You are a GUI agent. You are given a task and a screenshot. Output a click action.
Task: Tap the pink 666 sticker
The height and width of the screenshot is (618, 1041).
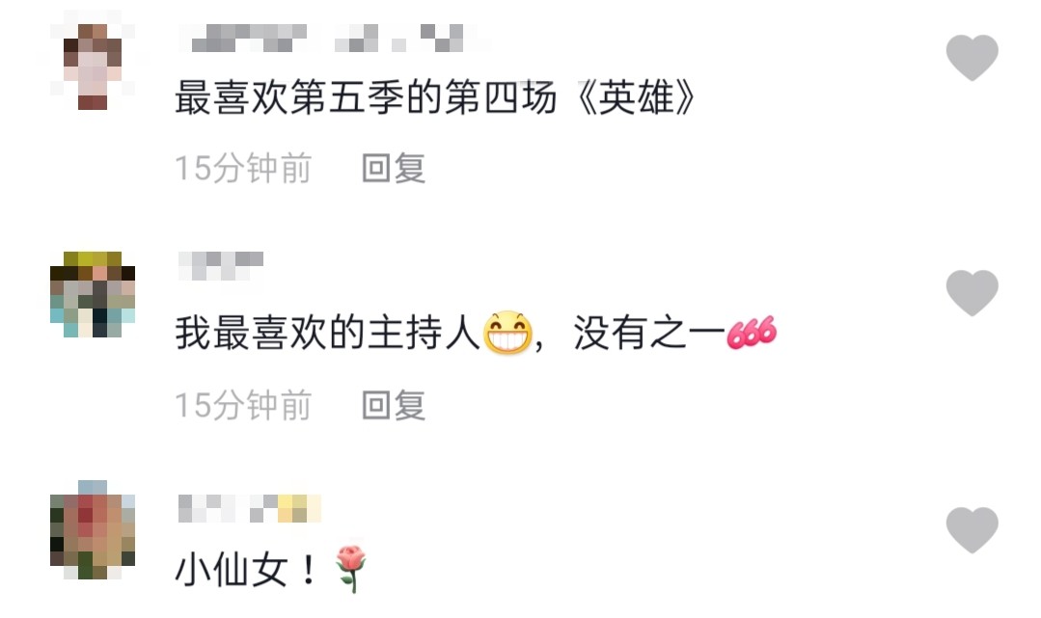coord(752,333)
